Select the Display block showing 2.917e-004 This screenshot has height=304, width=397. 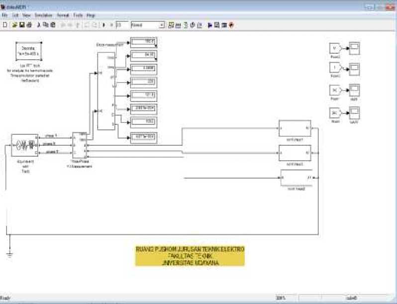coord(144,109)
